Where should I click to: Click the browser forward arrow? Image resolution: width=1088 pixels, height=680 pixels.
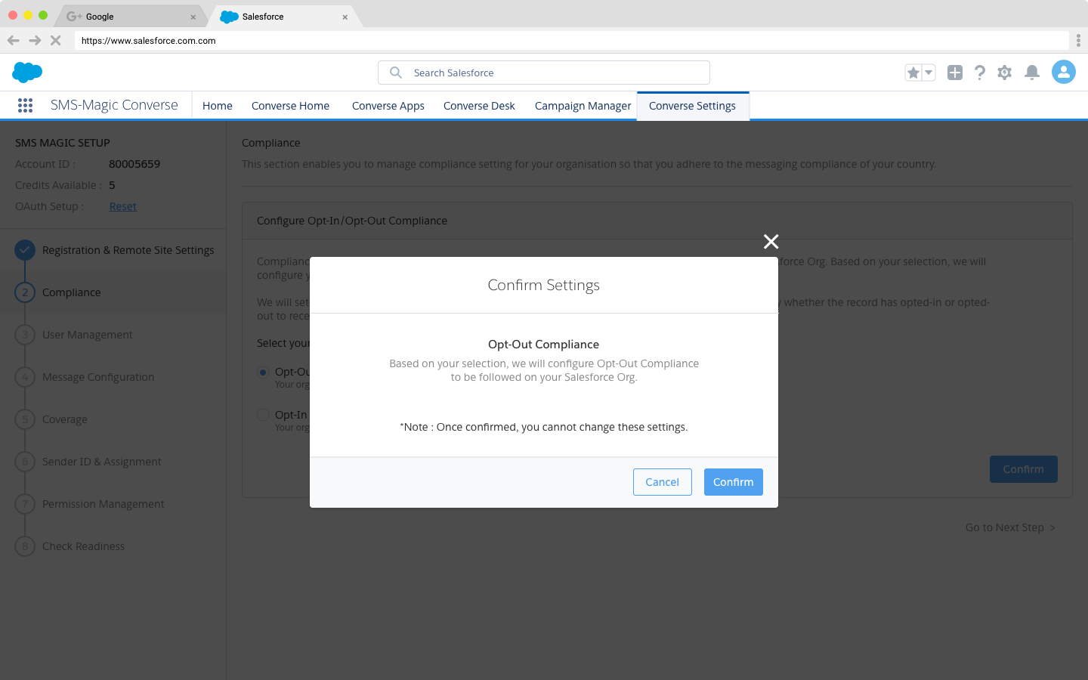click(x=35, y=41)
